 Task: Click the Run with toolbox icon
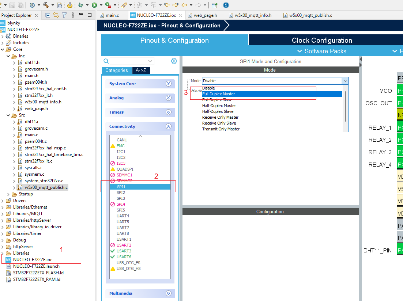pos(108,5)
